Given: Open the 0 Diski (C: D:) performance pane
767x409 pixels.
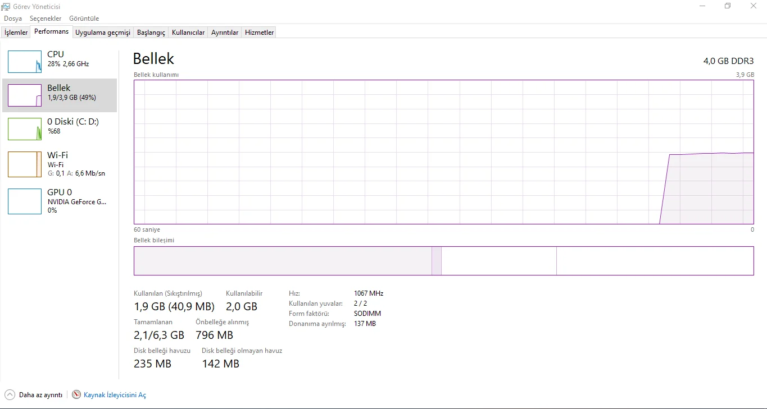Looking at the screenshot, I should point(25,129).
